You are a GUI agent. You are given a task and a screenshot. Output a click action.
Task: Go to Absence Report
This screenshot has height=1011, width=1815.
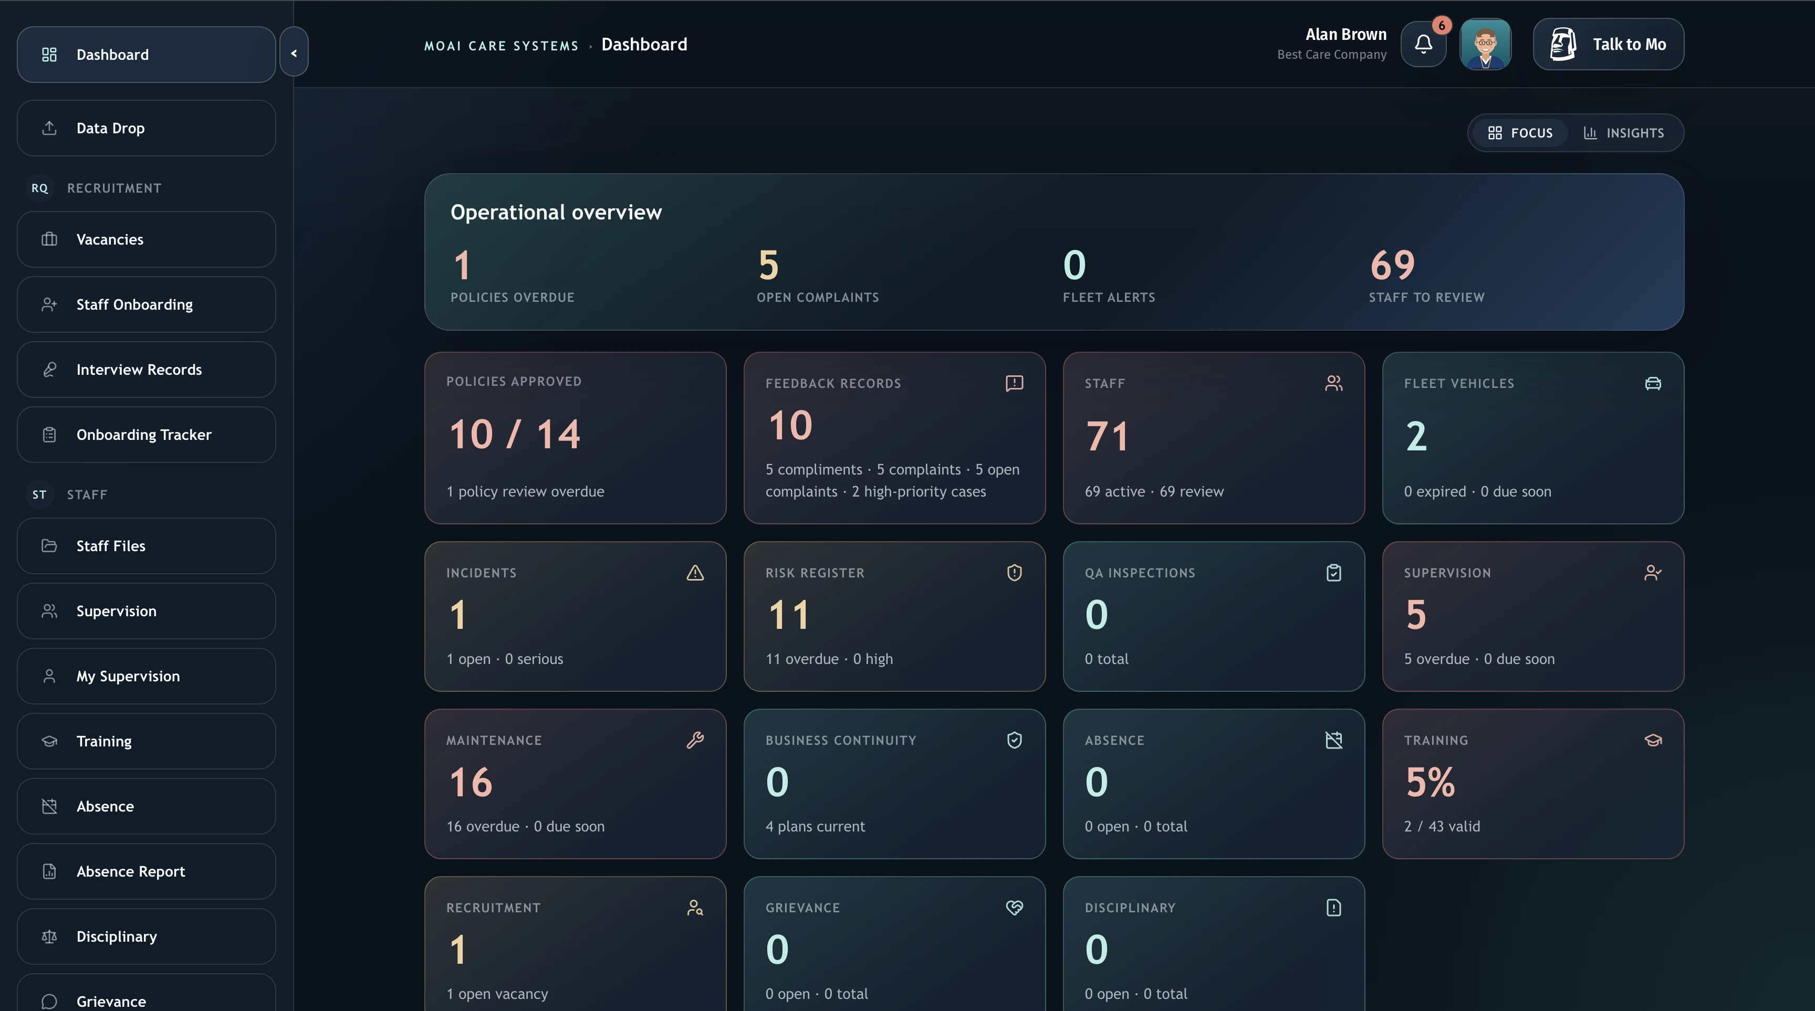tap(146, 871)
